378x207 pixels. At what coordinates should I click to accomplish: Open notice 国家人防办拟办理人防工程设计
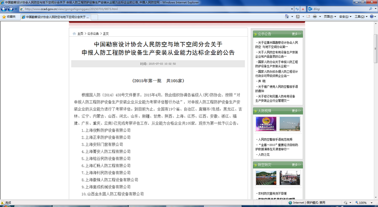click(277, 74)
